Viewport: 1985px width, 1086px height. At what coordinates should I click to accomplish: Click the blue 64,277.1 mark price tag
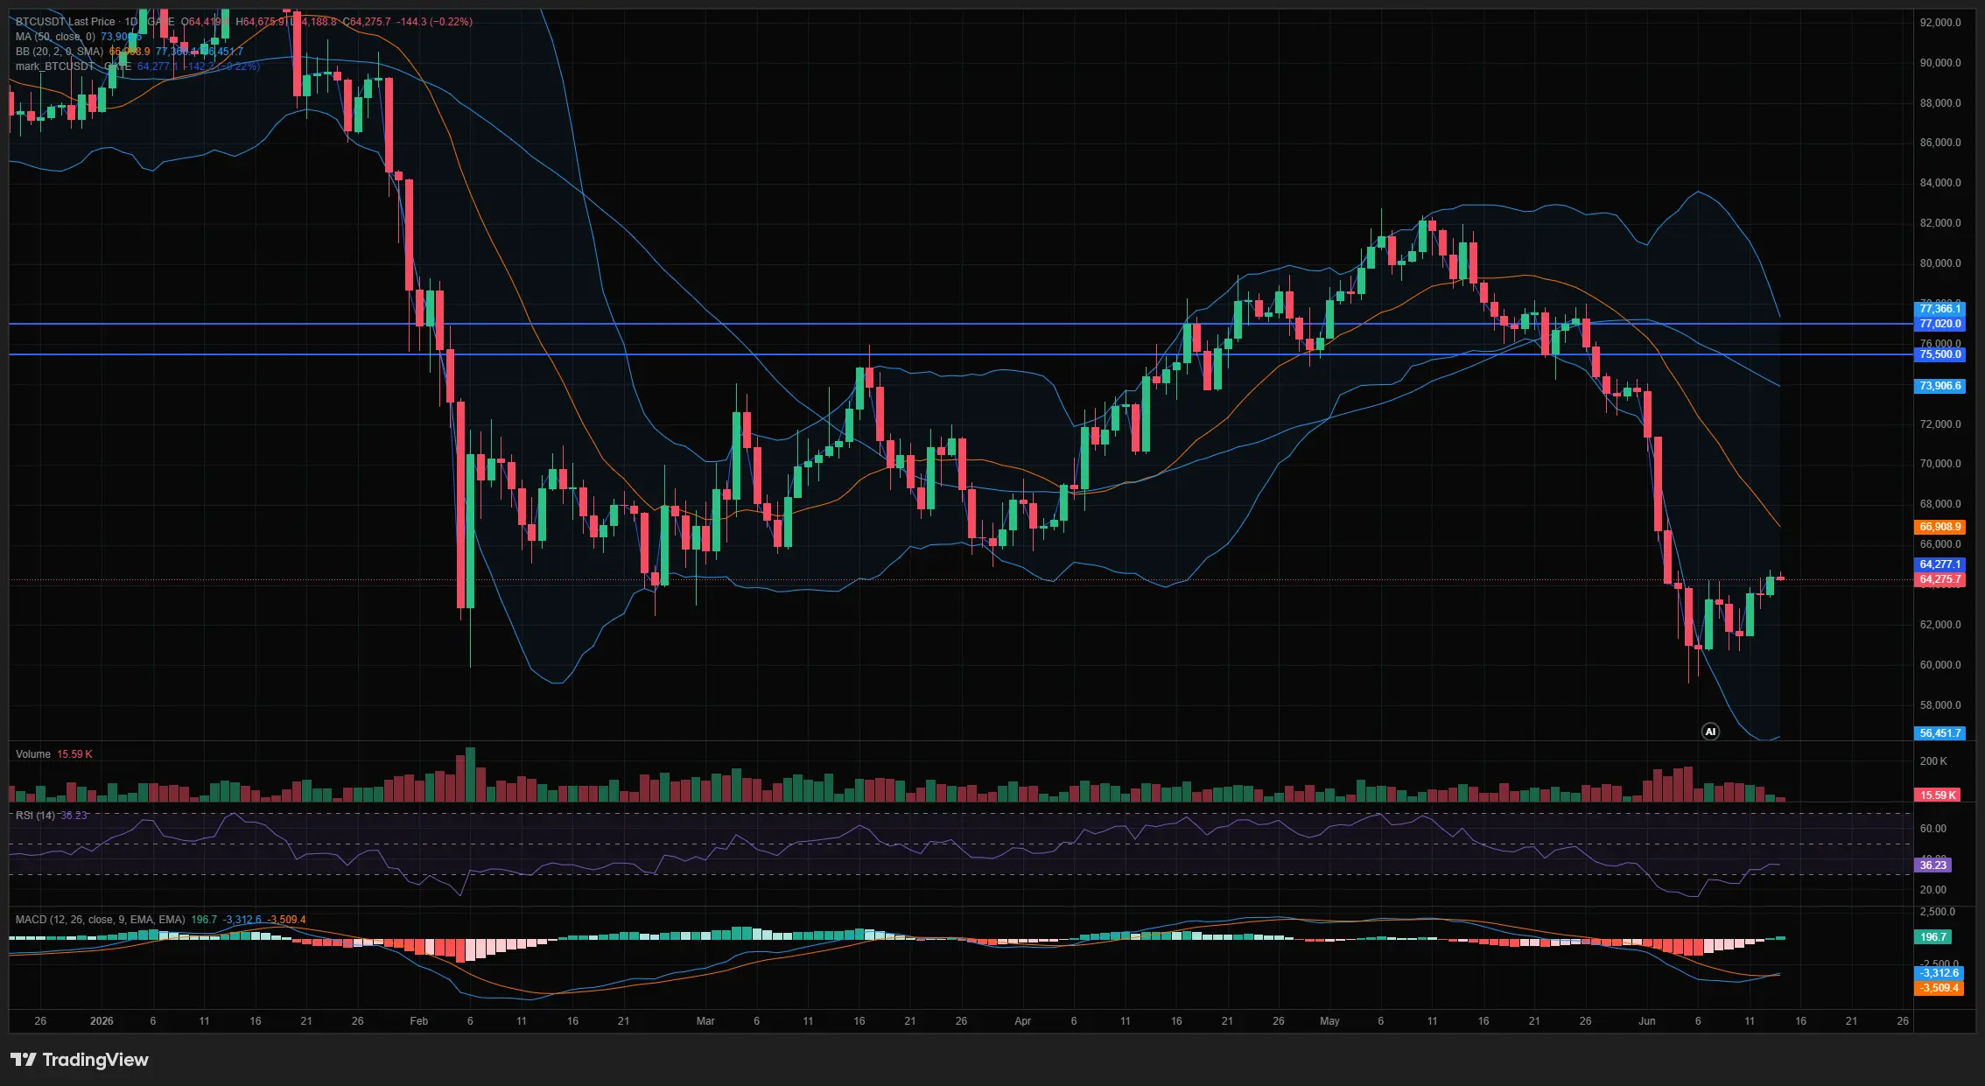[x=1939, y=564]
